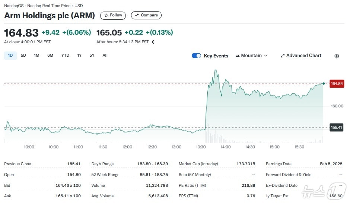Click the Previous Close value 155.41
350x204 pixels.
coord(74,164)
